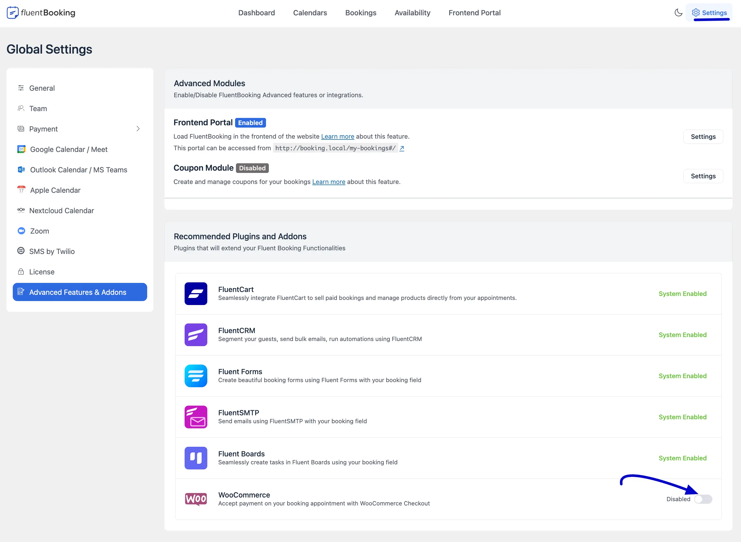Click the Fluent Boards plugin logo
741x542 pixels.
pyautogui.click(x=196, y=458)
